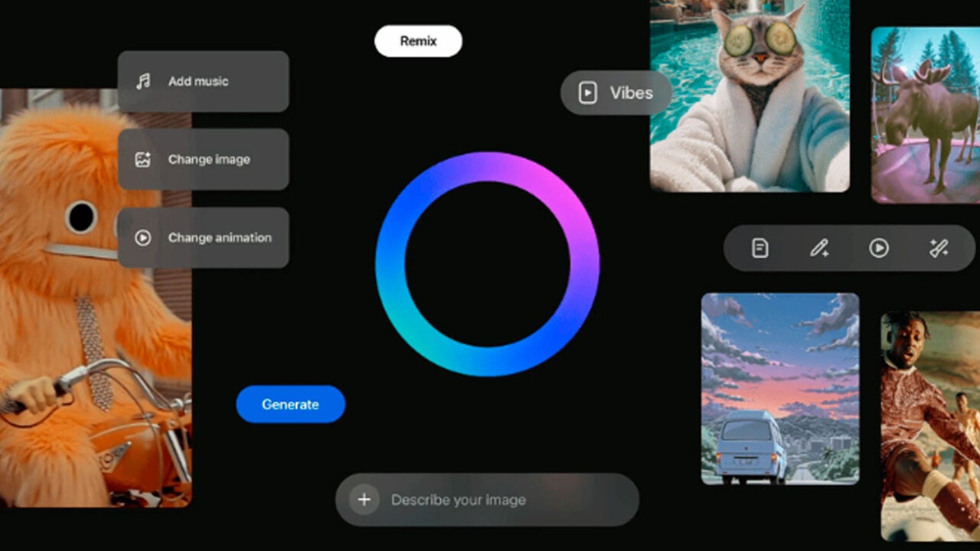Choose the magic wand icon in the toolbar
Viewport: 980px width, 551px height.
[x=939, y=248]
